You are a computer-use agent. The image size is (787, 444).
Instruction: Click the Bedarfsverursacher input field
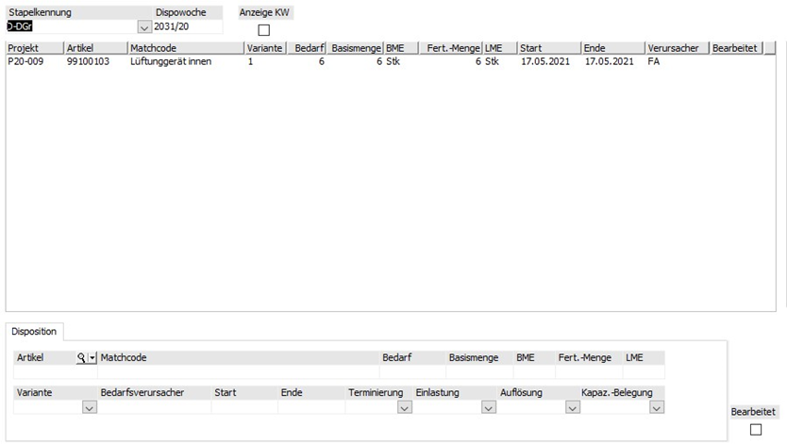click(154, 407)
